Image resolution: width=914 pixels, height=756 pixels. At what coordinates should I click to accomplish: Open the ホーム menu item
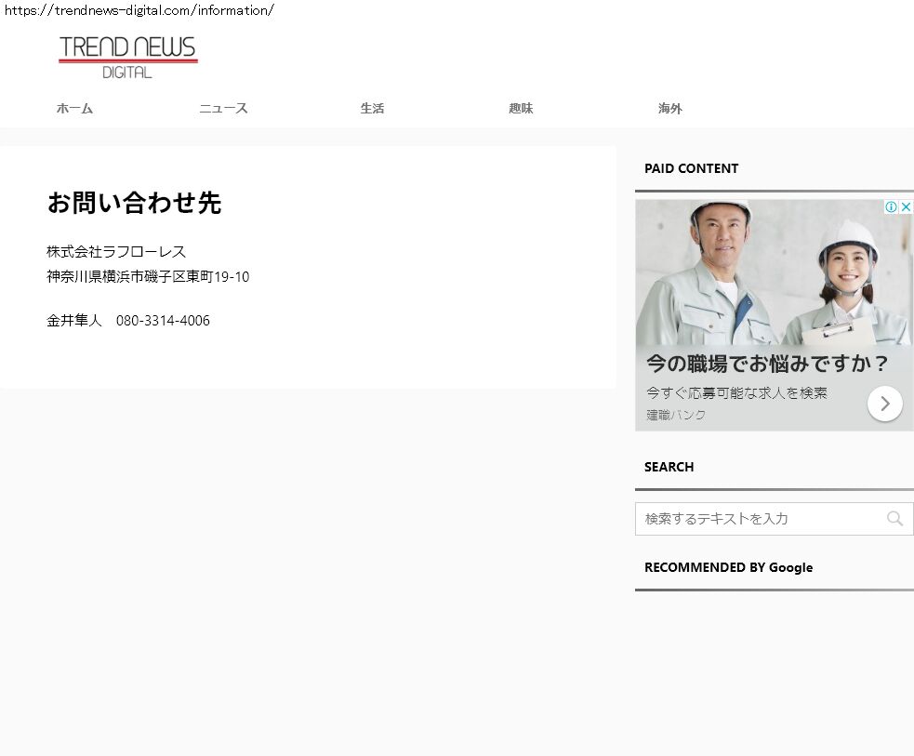[74, 109]
